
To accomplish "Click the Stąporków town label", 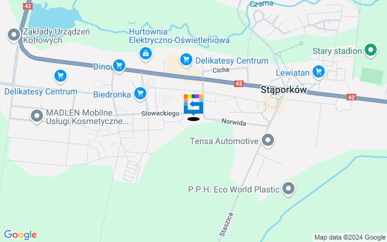I will 284,90.
